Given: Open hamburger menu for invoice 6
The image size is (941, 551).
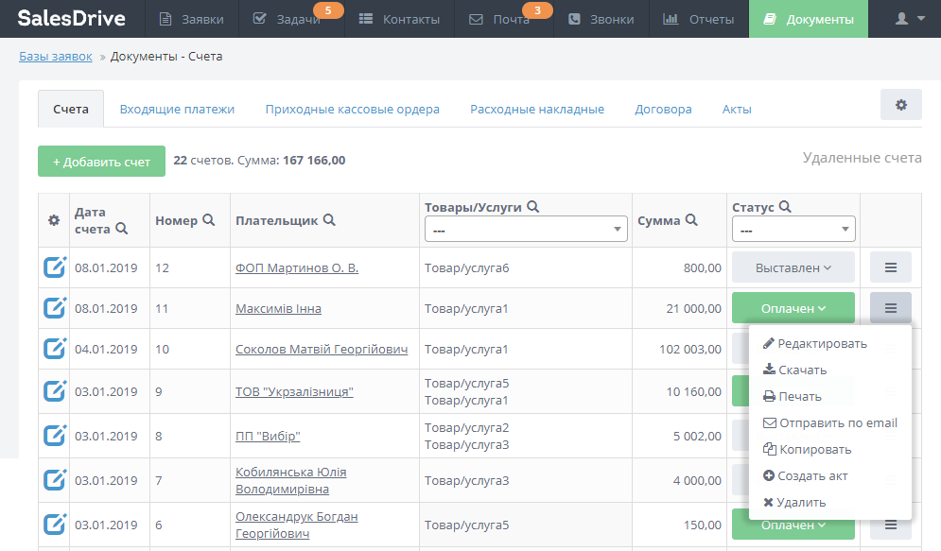Looking at the screenshot, I should tap(891, 525).
